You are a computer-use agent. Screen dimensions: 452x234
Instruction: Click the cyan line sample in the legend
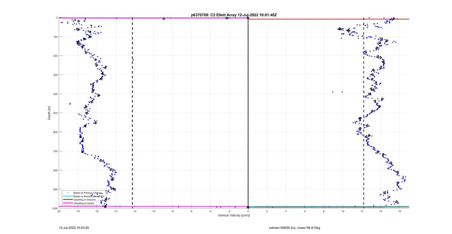tap(67, 196)
